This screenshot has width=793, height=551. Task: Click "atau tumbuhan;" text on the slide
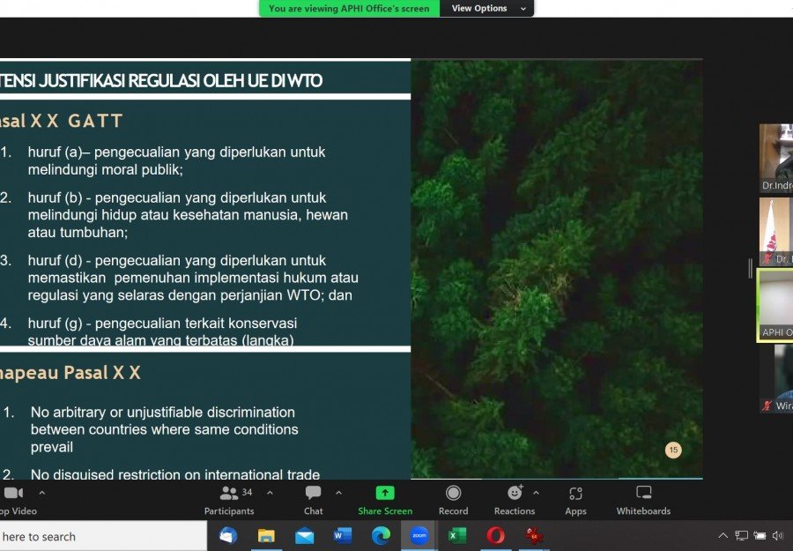pyautogui.click(x=78, y=232)
